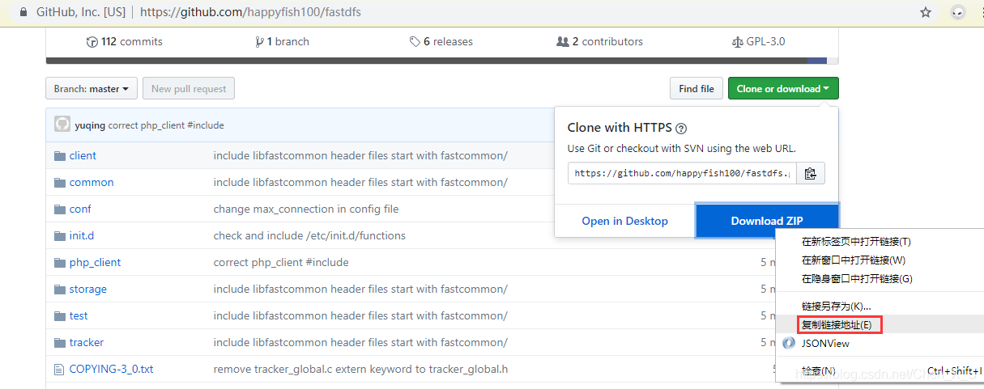Click the help icon beside Clone with HTTPS
Viewport: 984px width, 389px height.
(x=681, y=129)
